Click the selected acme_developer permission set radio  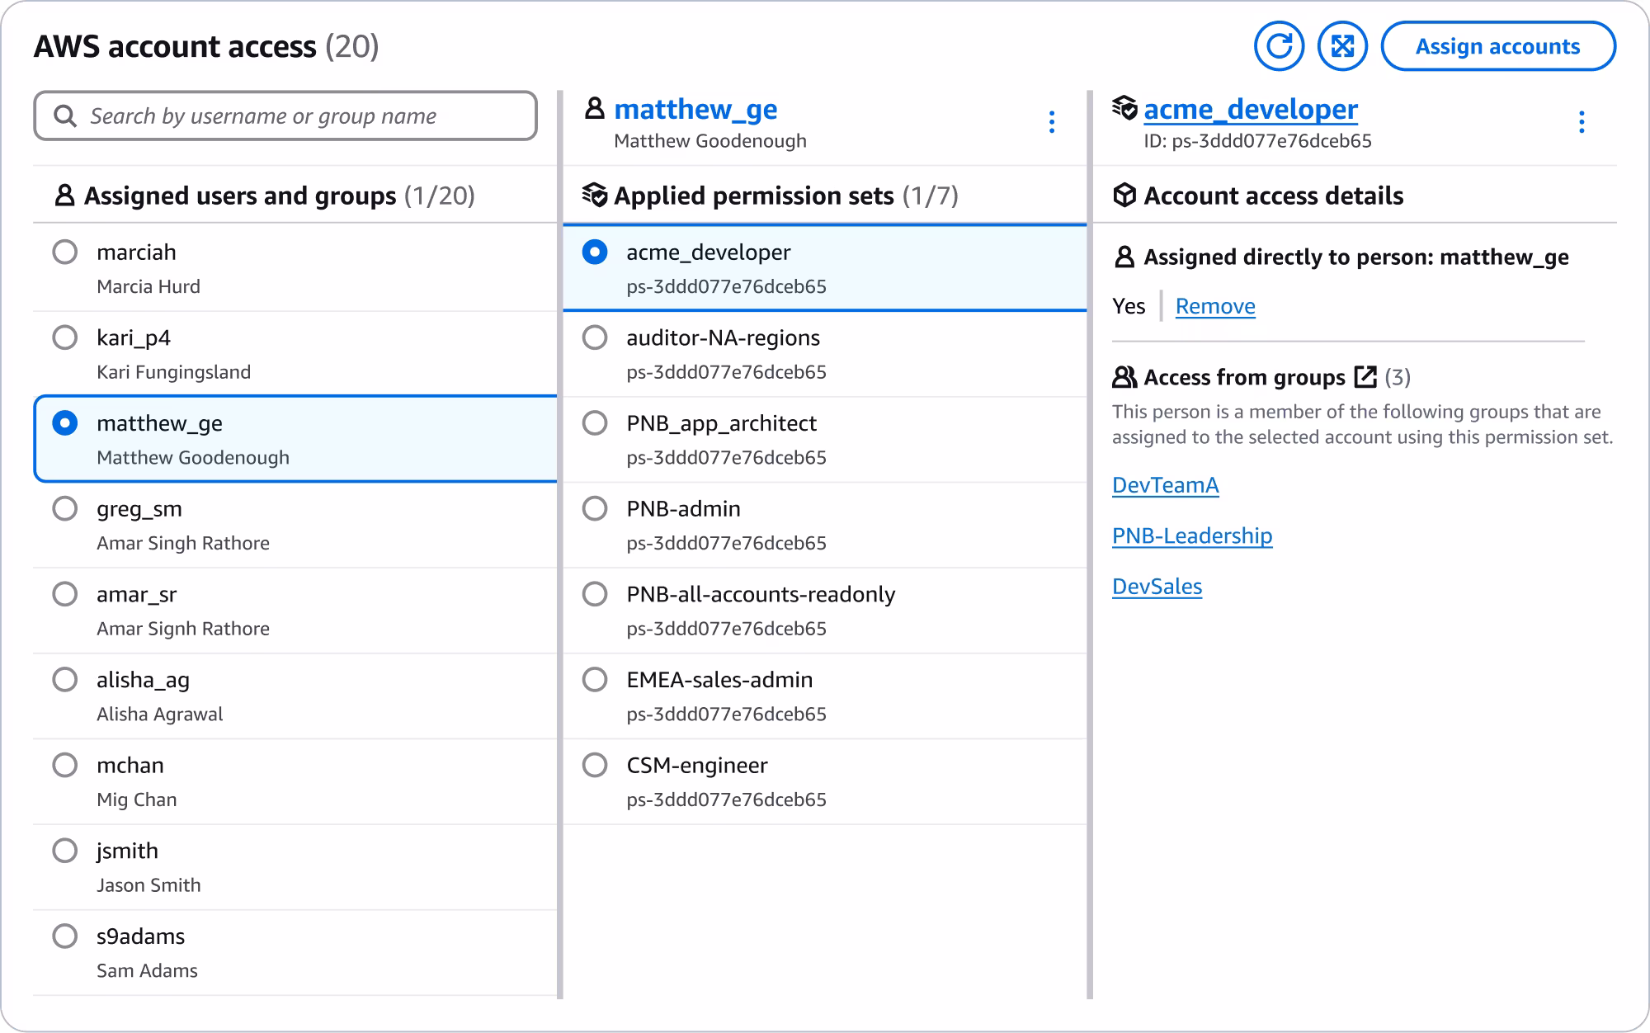point(595,252)
